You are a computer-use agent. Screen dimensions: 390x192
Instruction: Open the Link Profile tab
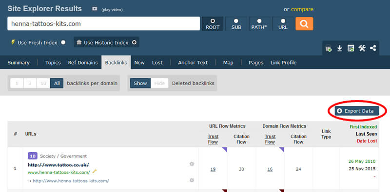point(284,63)
